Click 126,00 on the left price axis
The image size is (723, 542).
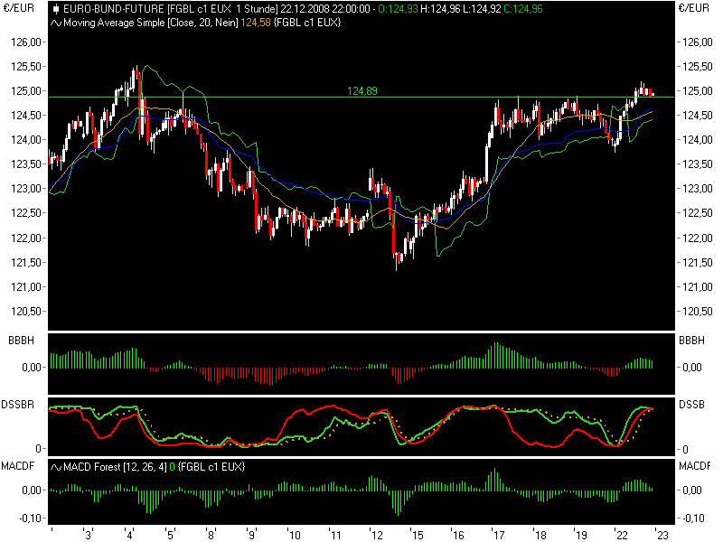[26, 42]
